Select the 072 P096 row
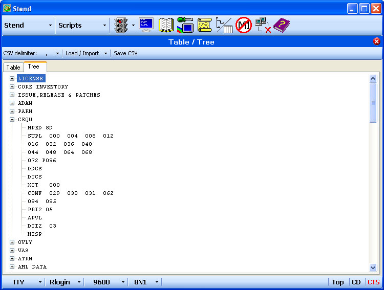 click(x=42, y=160)
